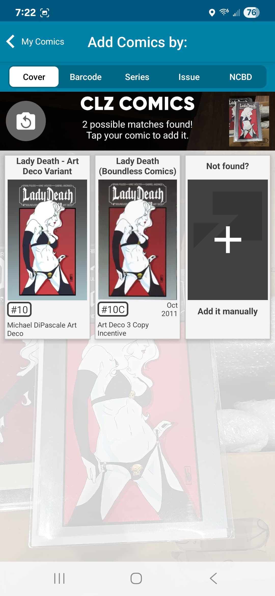Tap the back arrow beside My Comics
275x596 pixels.
pos(10,42)
